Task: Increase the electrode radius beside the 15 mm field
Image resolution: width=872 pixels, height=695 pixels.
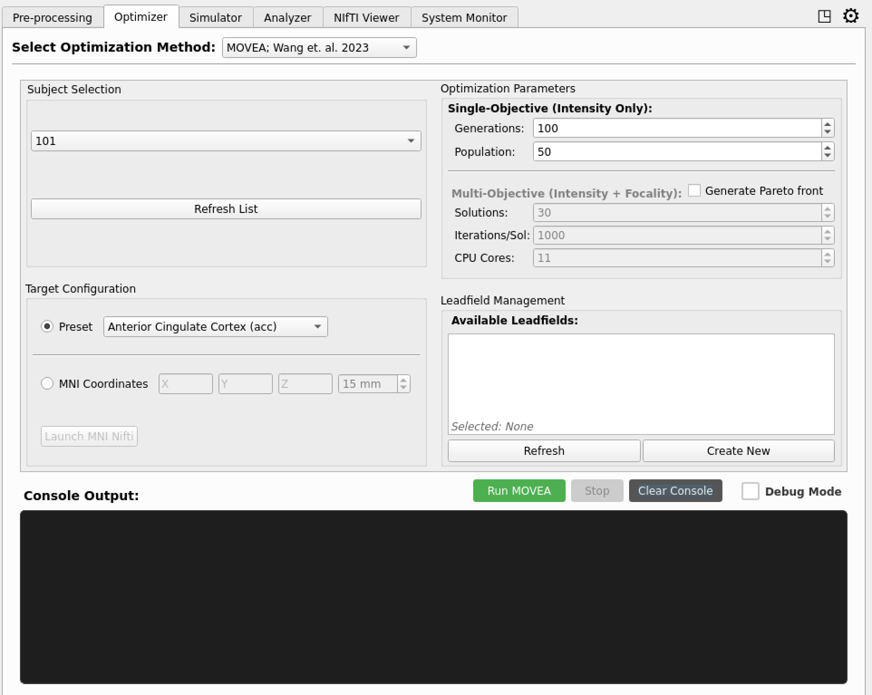Action: 403,380
